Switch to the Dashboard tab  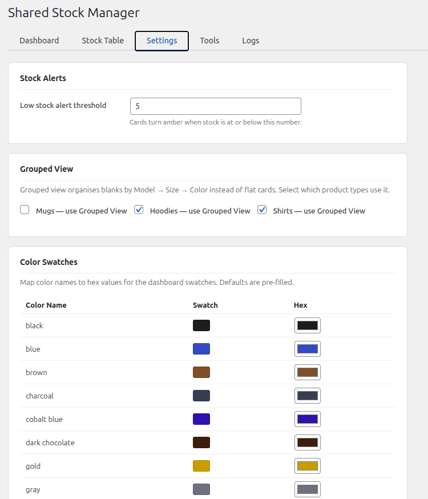pyautogui.click(x=39, y=41)
